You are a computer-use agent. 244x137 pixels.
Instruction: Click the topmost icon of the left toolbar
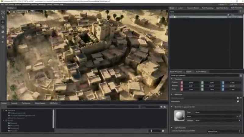pyautogui.click(x=3, y=12)
